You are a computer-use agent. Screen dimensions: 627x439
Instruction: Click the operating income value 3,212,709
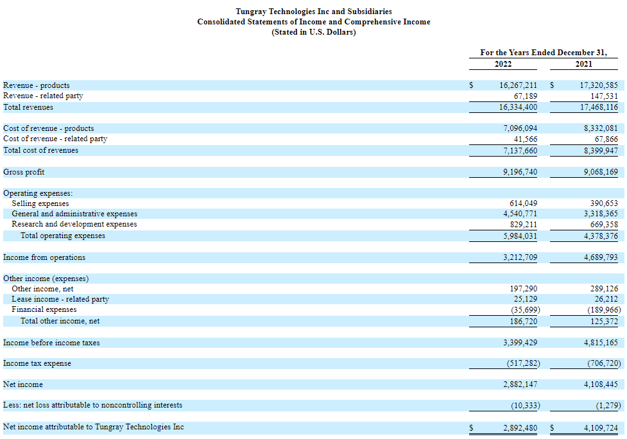click(x=520, y=257)
